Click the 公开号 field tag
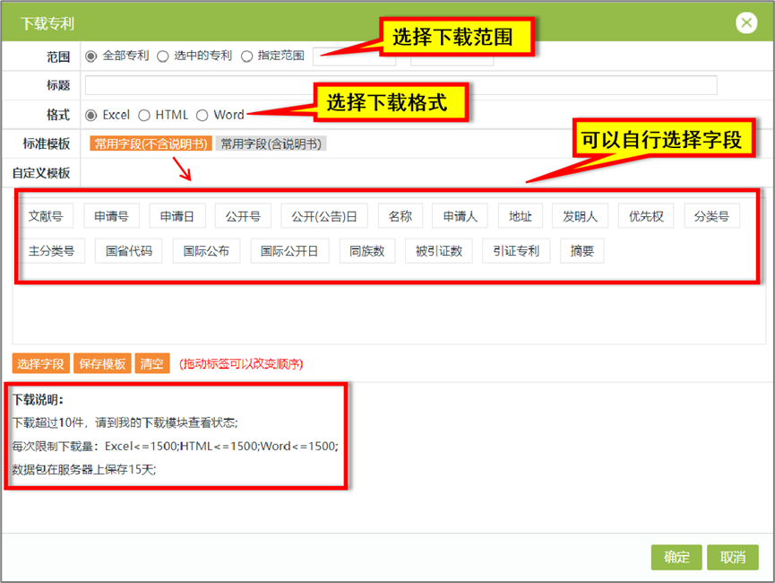Screen dimensions: 775x583 click(243, 216)
